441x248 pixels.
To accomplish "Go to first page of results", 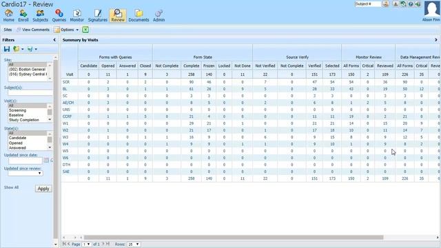I will (64, 244).
